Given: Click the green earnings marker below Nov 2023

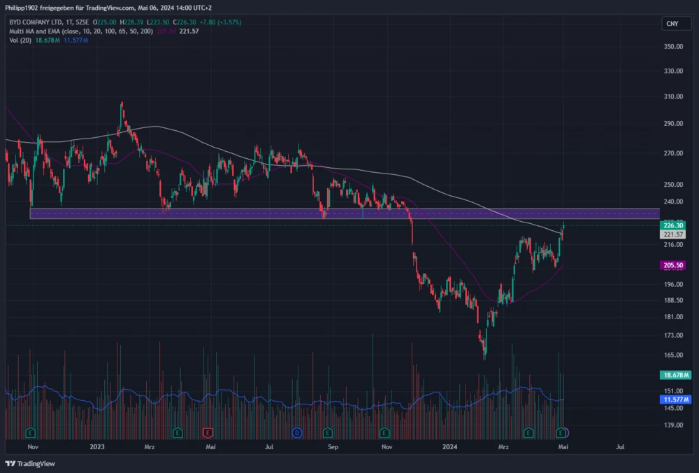Looking at the screenshot, I should tap(382, 432).
